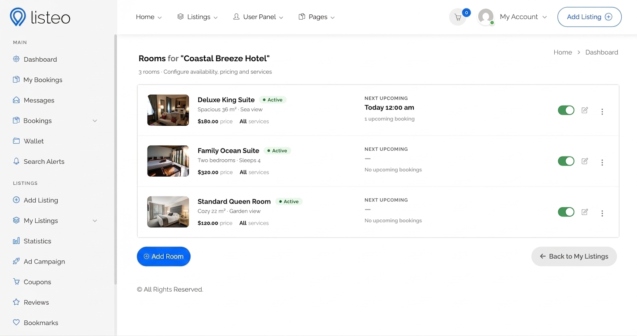Open the Standard Queen Room title
637x336 pixels.
[x=234, y=202]
